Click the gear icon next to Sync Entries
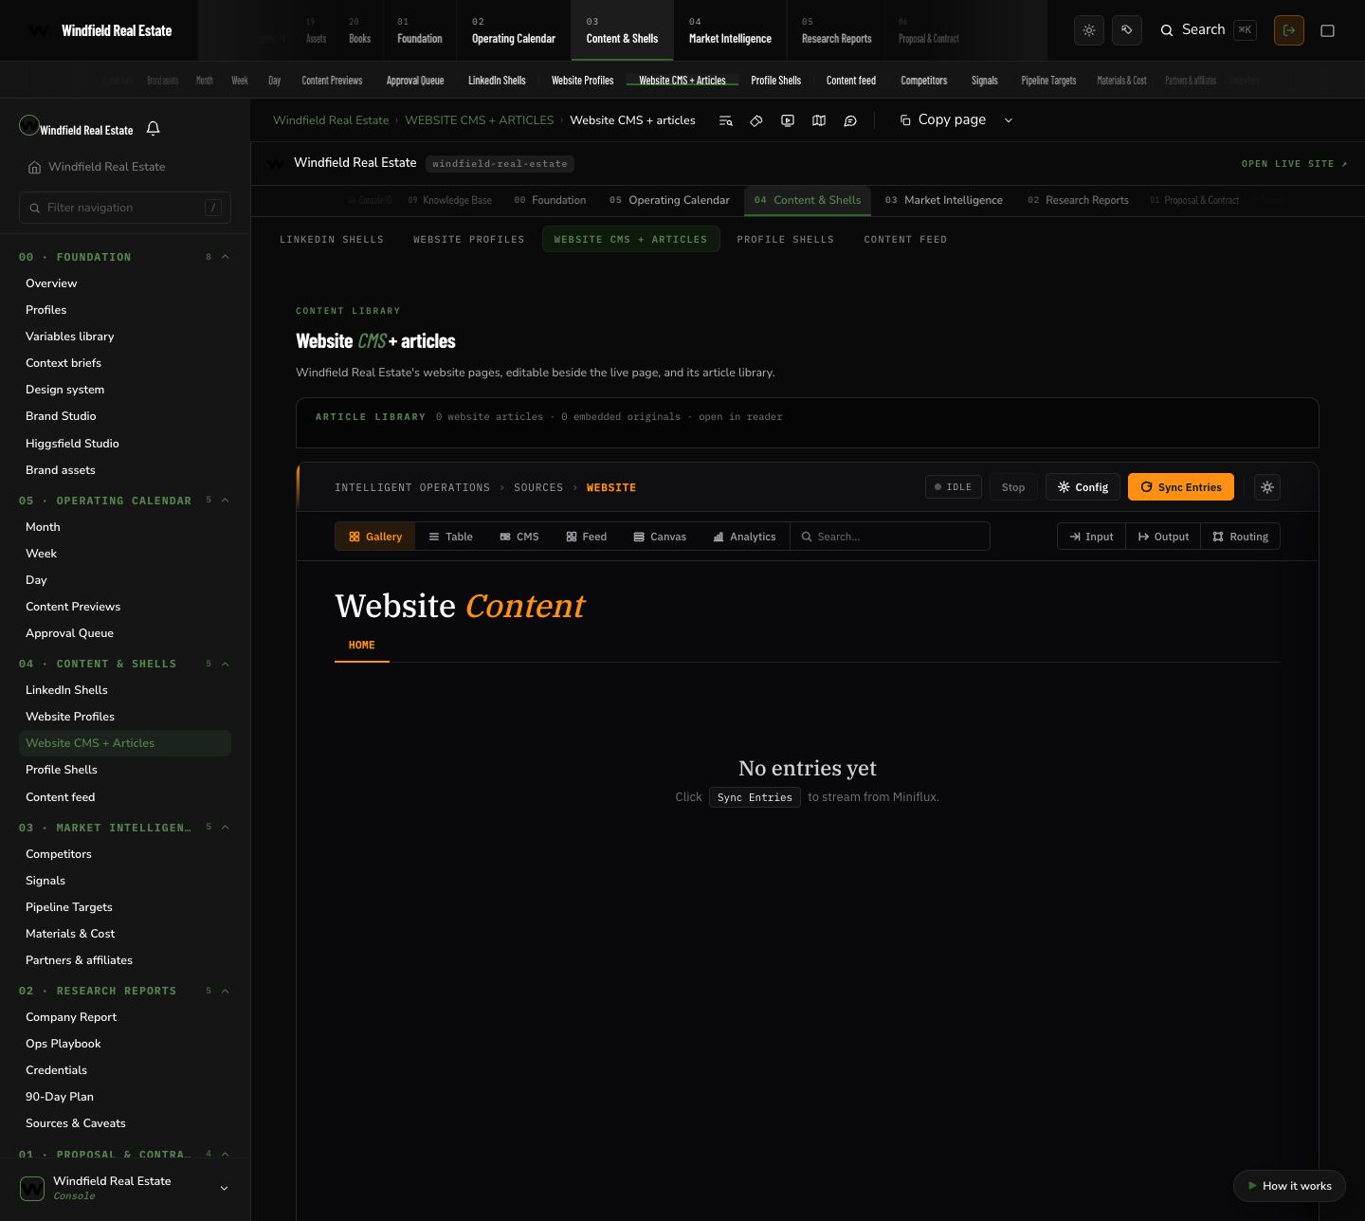Viewport: 1365px width, 1221px height. (x=1267, y=487)
